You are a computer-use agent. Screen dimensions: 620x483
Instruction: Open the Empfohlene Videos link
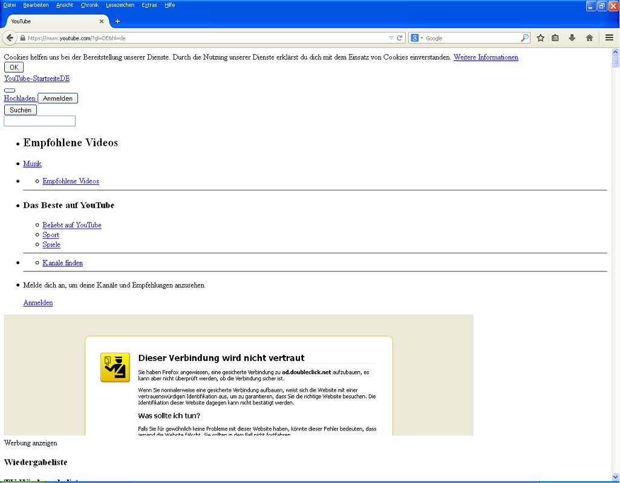pyautogui.click(x=71, y=181)
